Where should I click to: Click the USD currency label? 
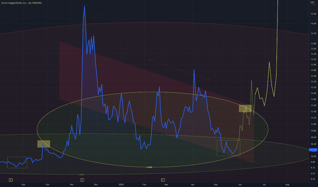click(312, 2)
